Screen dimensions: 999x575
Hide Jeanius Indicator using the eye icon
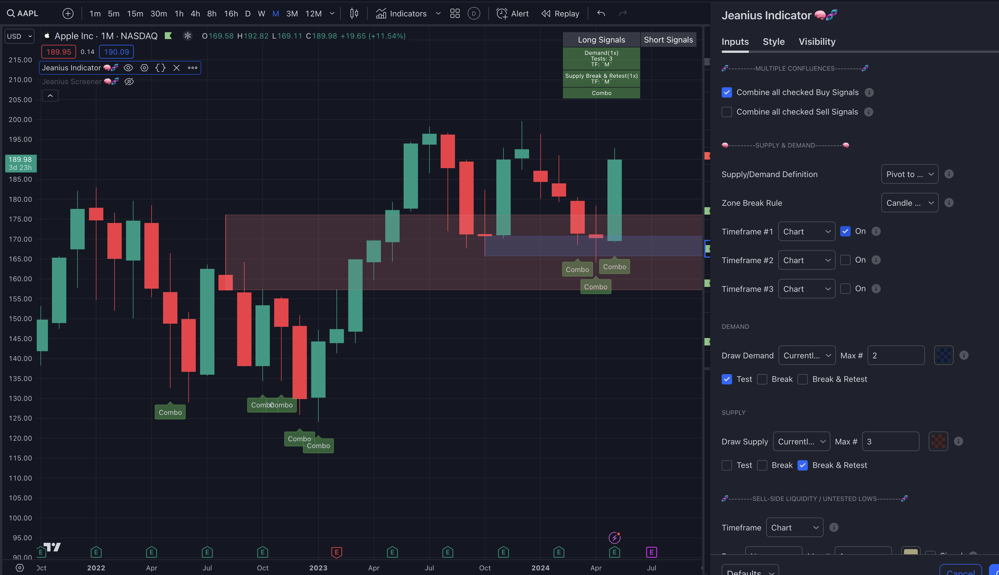point(128,68)
